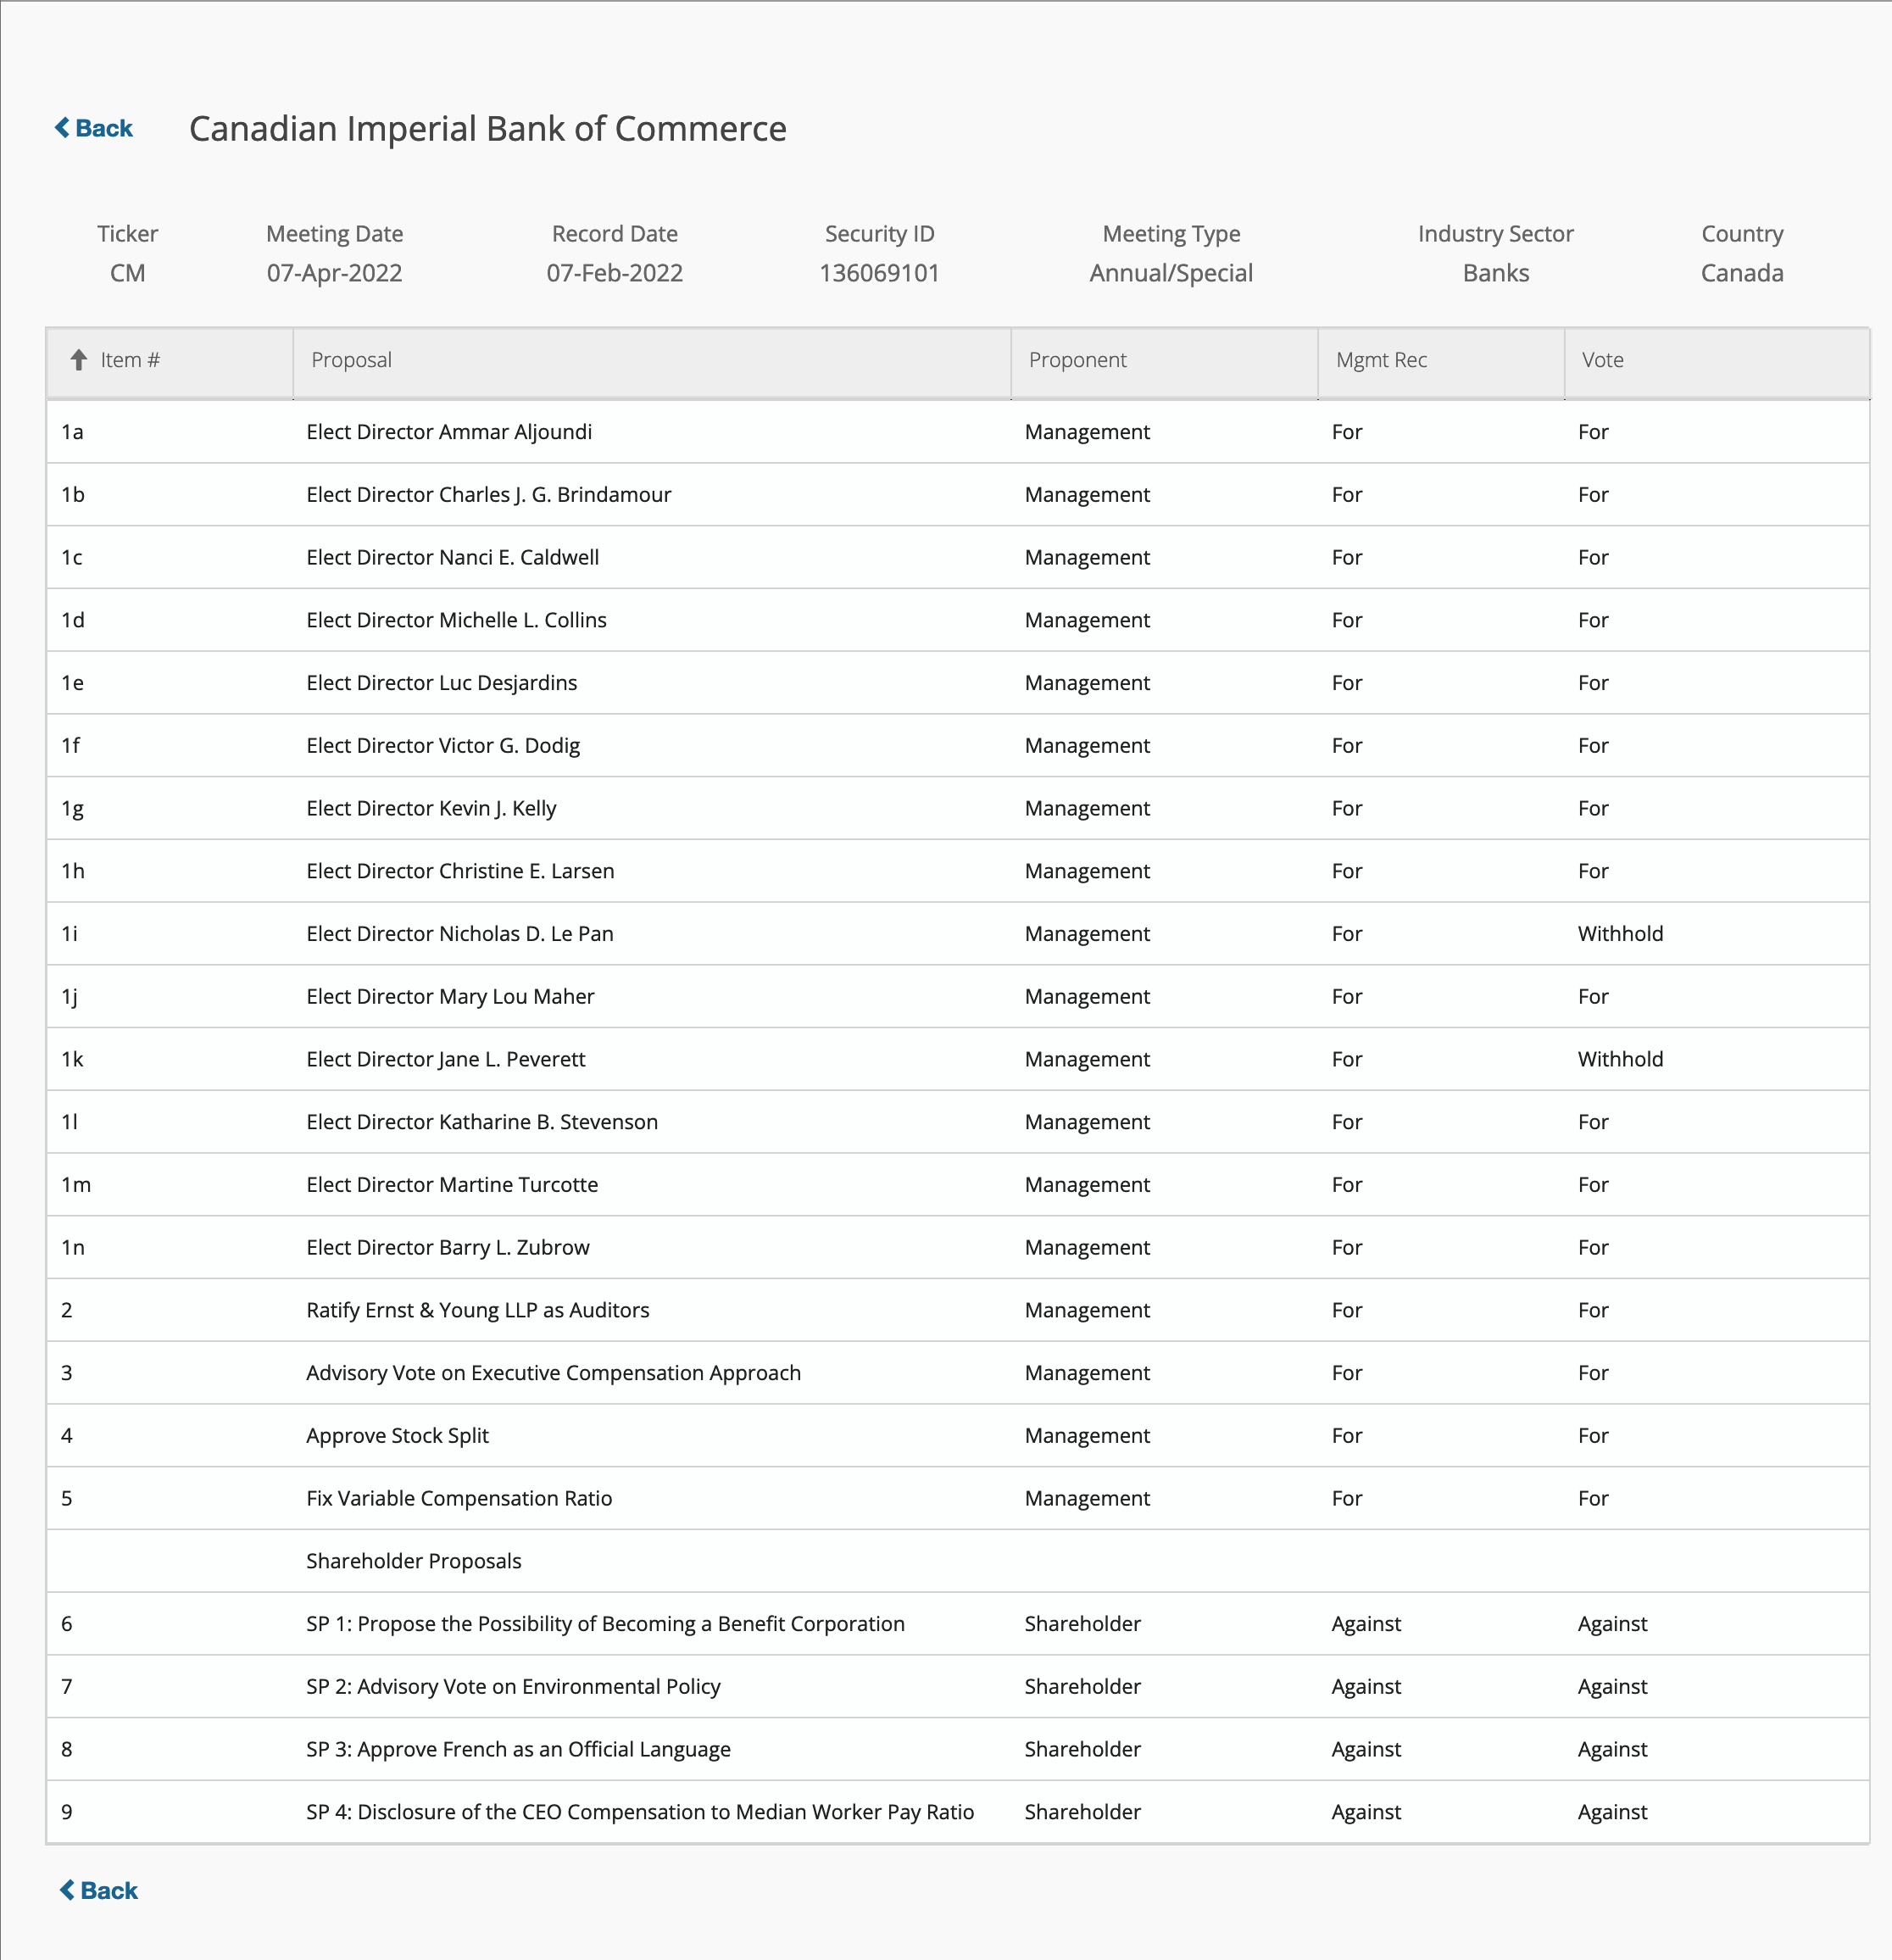
Task: Select row Elect Director Ammar Aljoundi
Action: coord(449,432)
